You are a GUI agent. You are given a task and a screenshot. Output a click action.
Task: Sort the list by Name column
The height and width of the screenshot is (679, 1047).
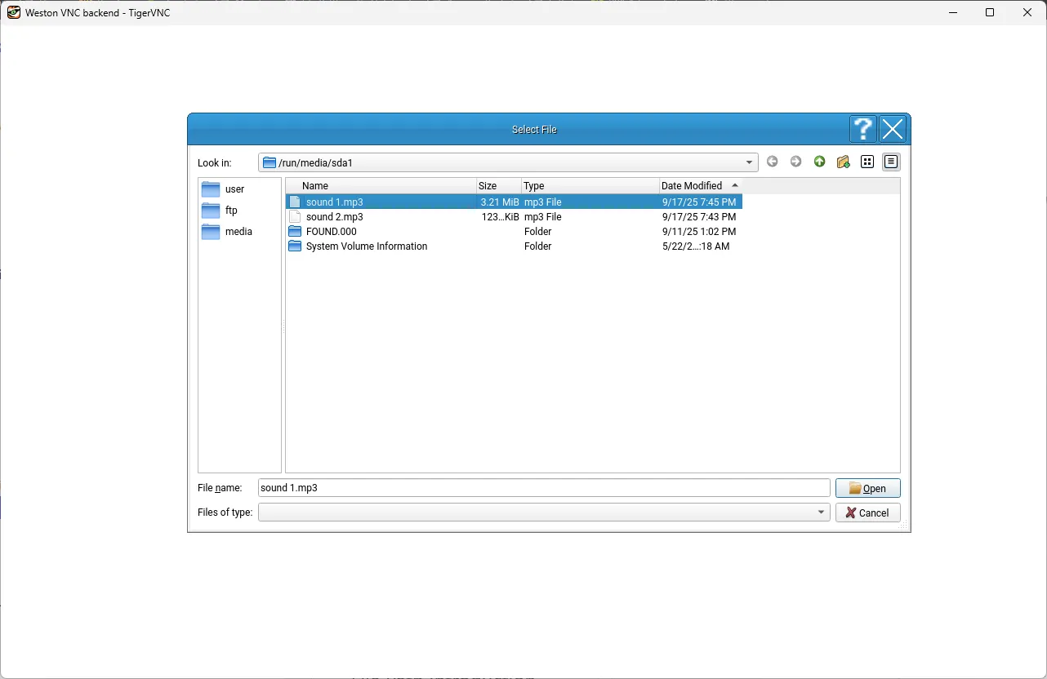[315, 186]
